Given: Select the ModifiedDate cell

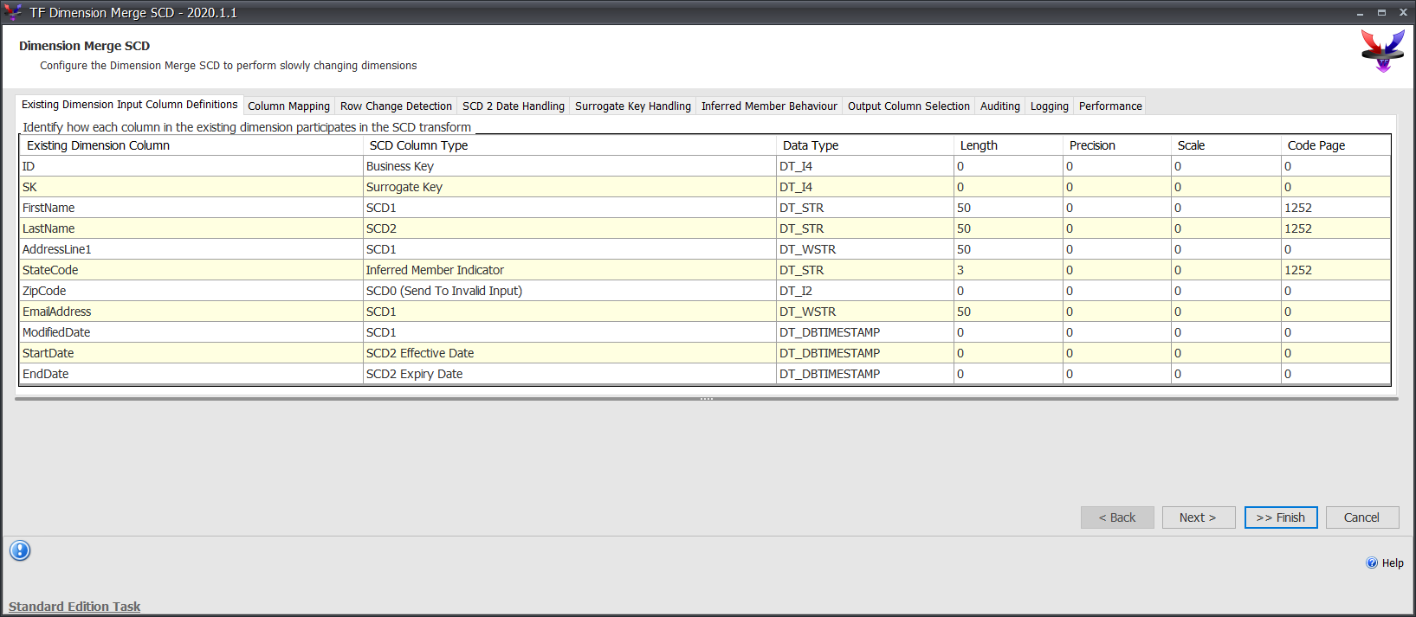Looking at the screenshot, I should tap(191, 332).
